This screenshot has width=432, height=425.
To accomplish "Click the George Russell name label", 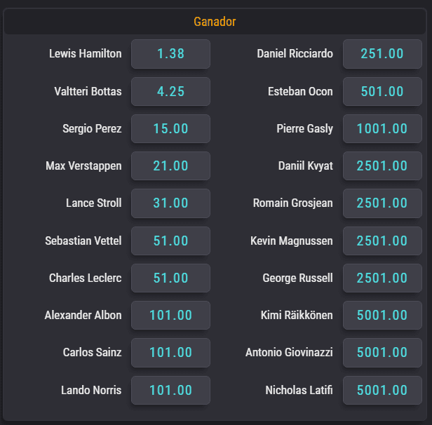I will [x=298, y=278].
